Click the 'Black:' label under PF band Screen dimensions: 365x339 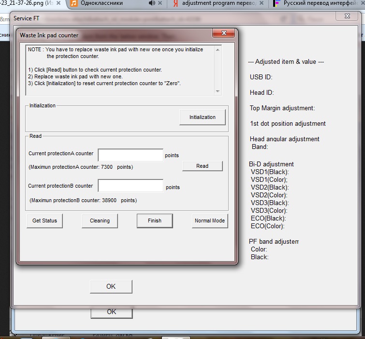tap(260, 257)
